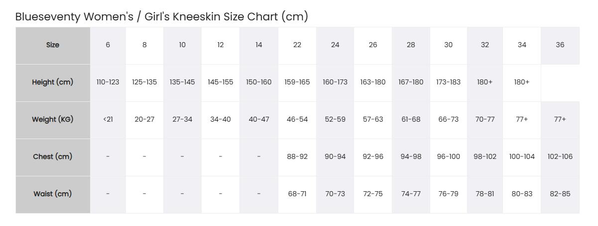This screenshot has height=226, width=598.
Task: Click the Size row header cell
Action: [53, 45]
